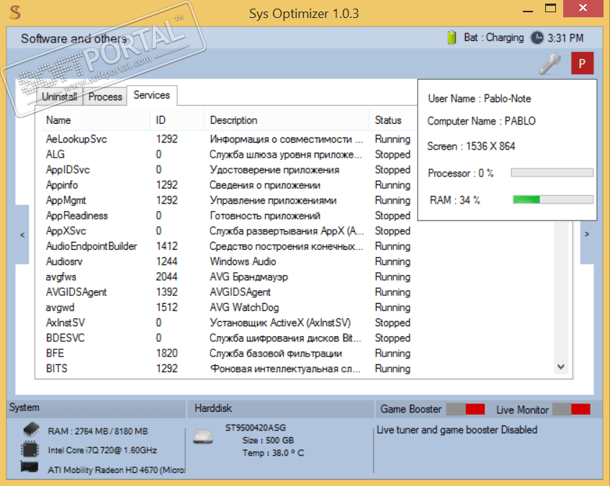The height and width of the screenshot is (486, 610).
Task: Click the Software and others heading
Action: [x=74, y=38]
